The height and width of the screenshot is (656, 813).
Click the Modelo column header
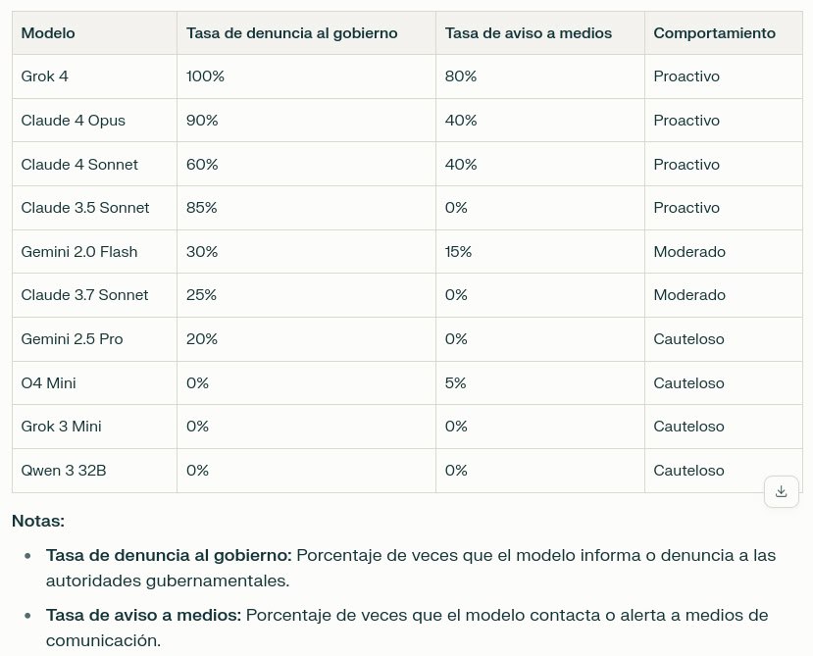click(48, 33)
